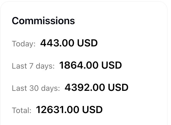Click USD beside 12631.00
Screen dimensions: 171x125
click(x=92, y=110)
